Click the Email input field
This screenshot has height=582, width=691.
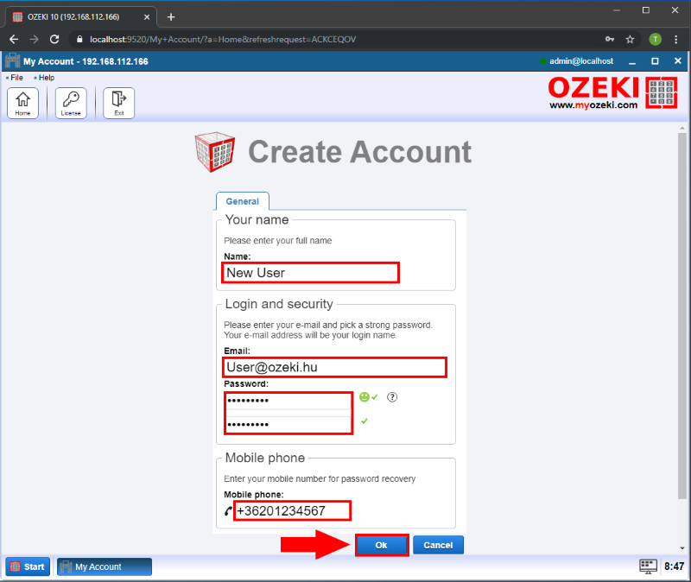334,367
